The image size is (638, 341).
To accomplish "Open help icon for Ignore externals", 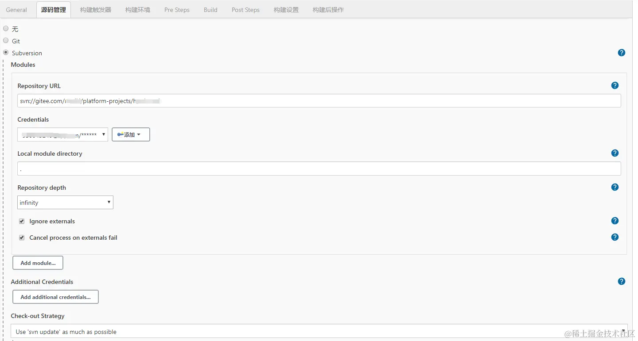I will pos(615,221).
